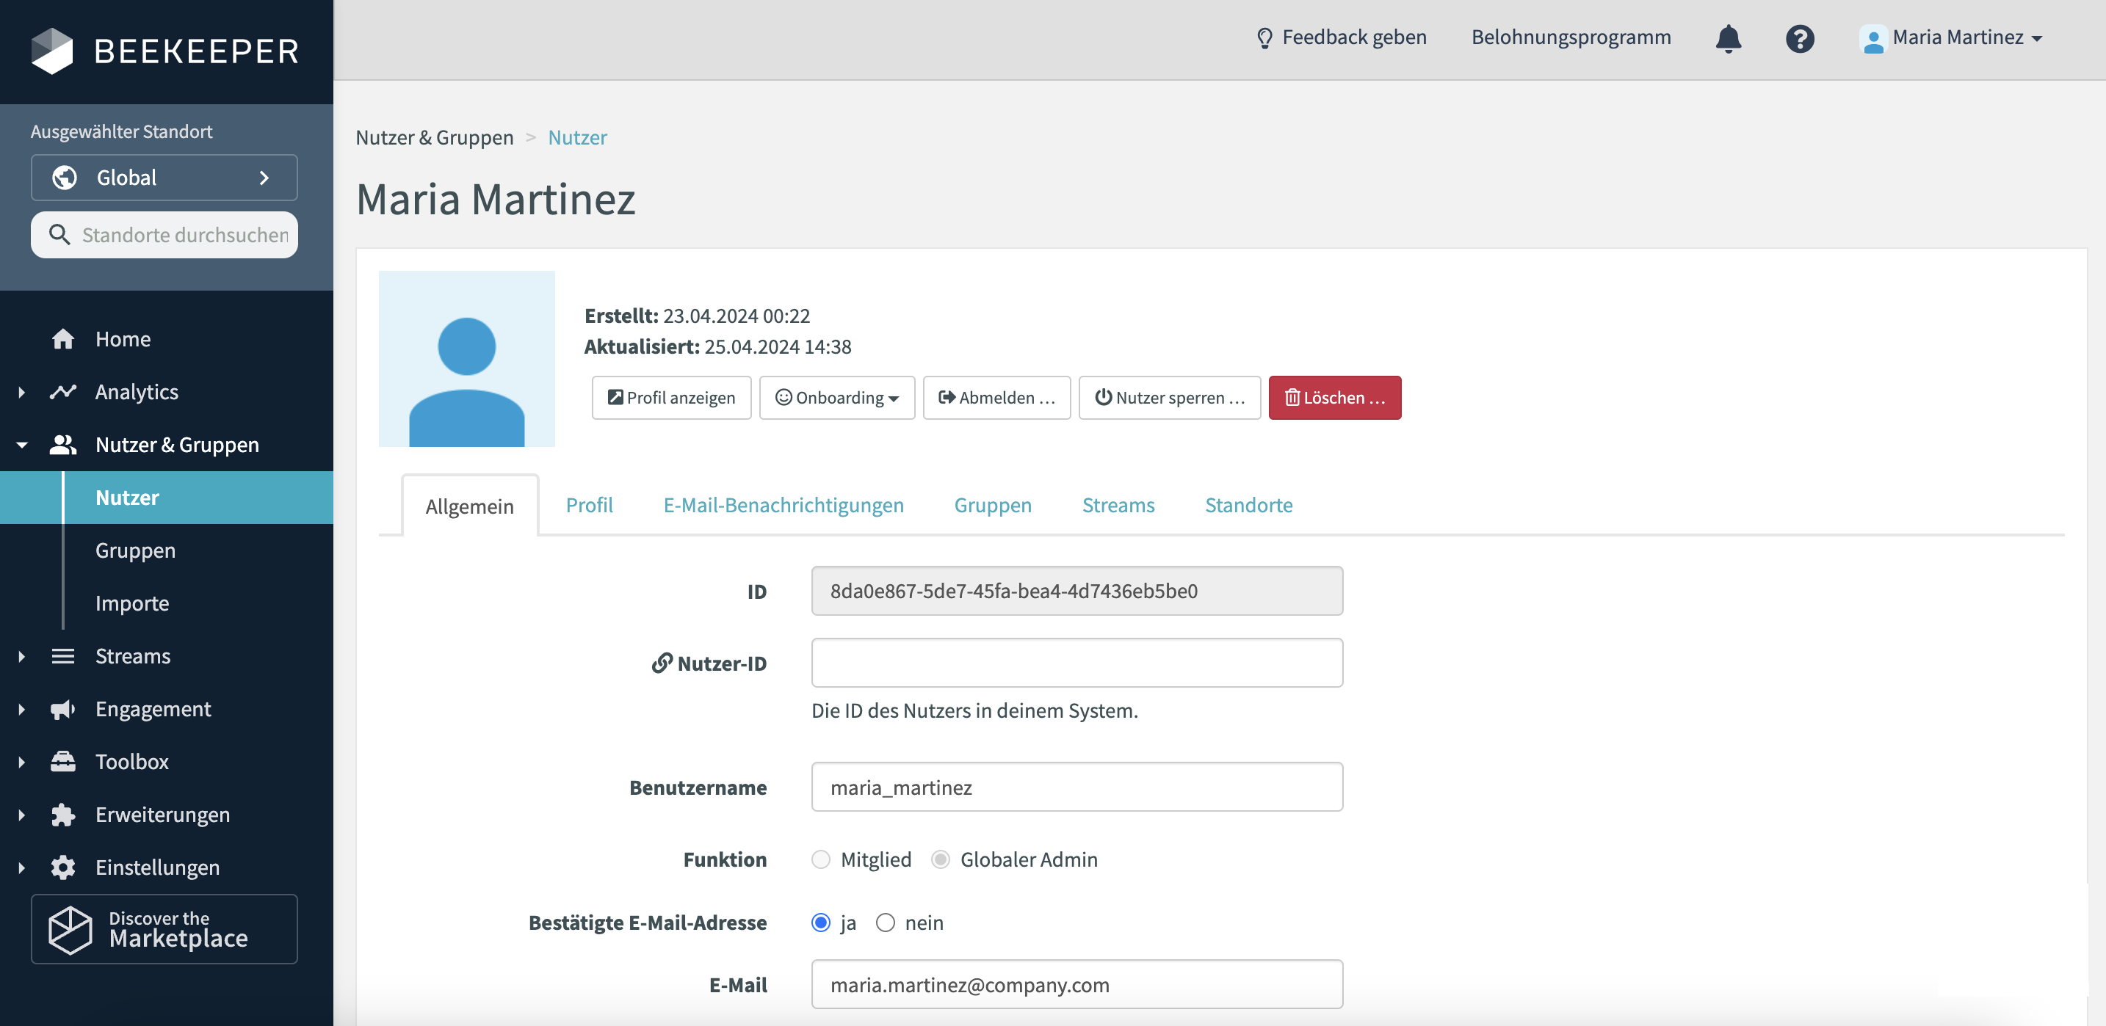Click the Benutzername field with maria_martinez
2106x1026 pixels.
(x=1076, y=787)
